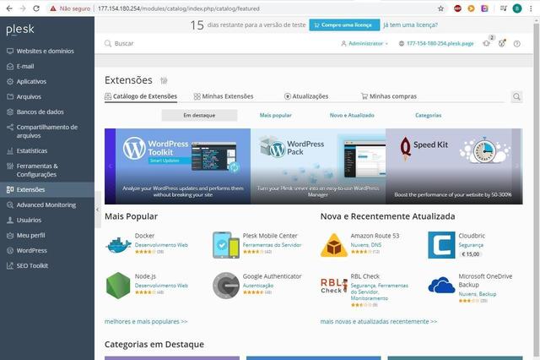The image size is (540, 360).
Task: Open 177-154-180-254.plesk.page link
Action: point(436,43)
